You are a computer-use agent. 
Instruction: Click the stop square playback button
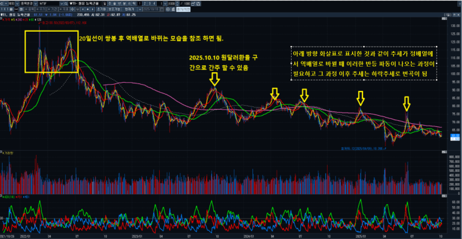tap(88, 9)
